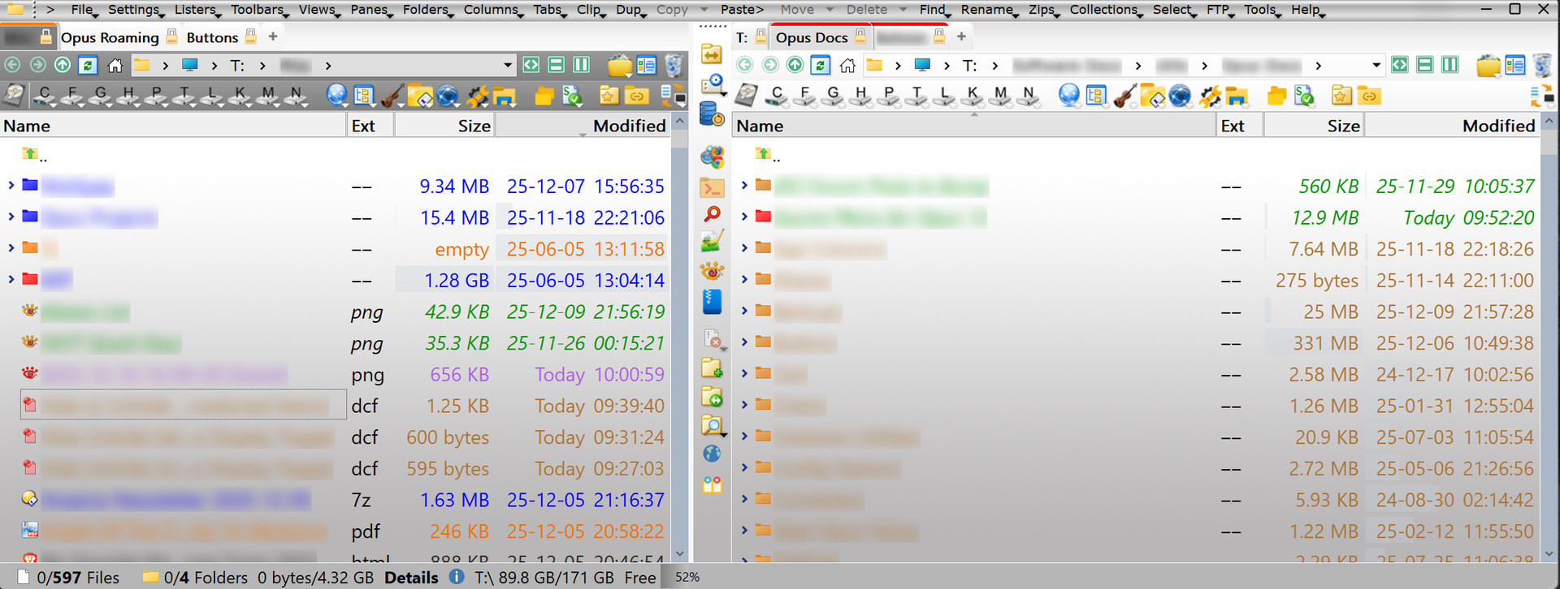Expand the 560 KB folder in right pane

(x=744, y=185)
